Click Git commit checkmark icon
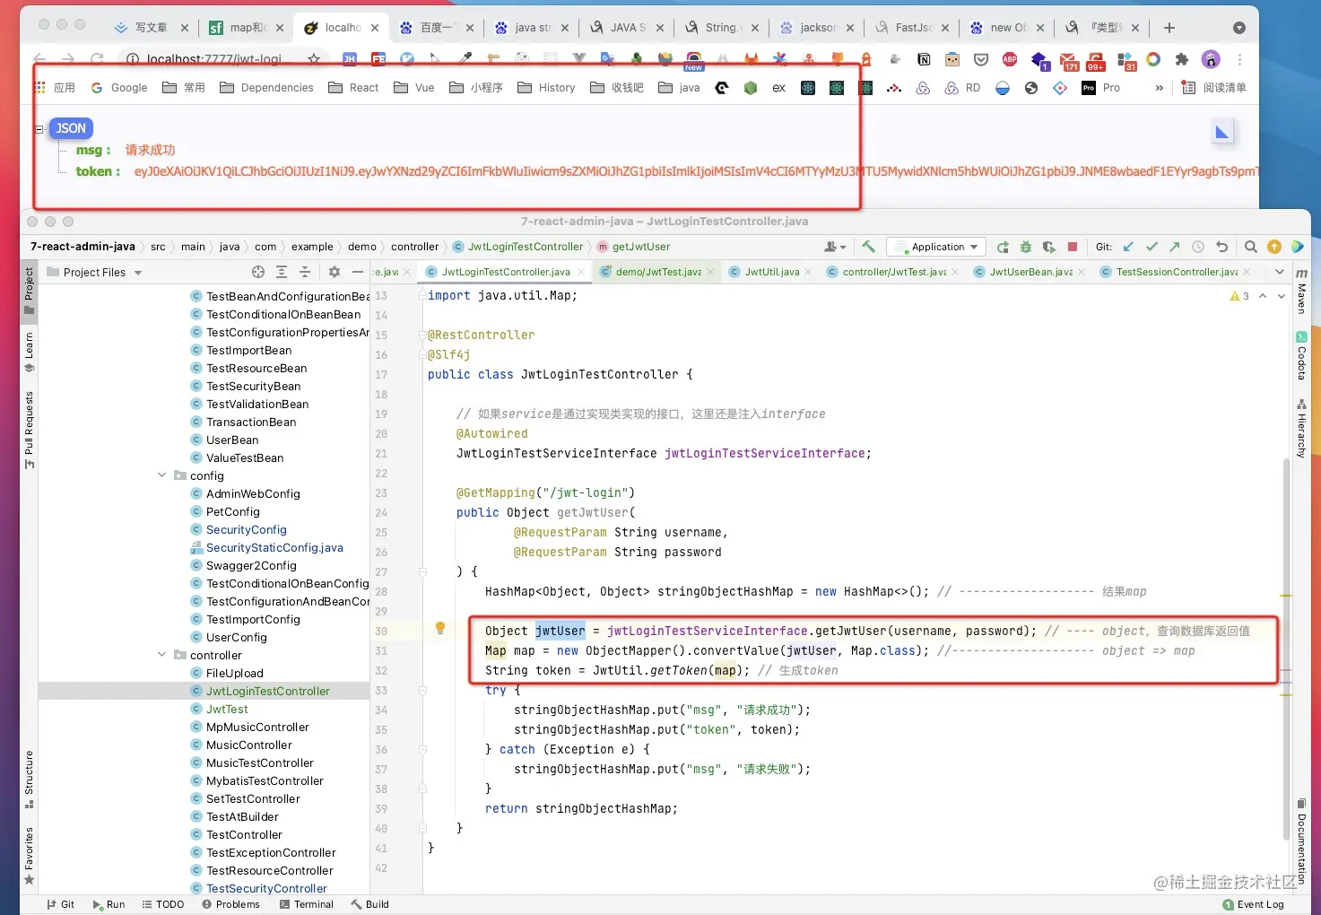Screen dimensions: 1321x915 tap(1152, 247)
